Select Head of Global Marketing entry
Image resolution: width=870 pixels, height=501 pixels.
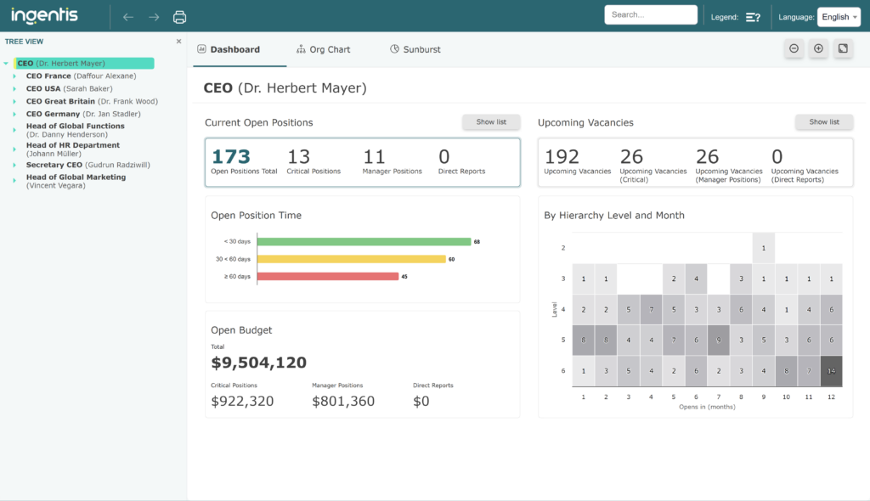[x=76, y=181]
